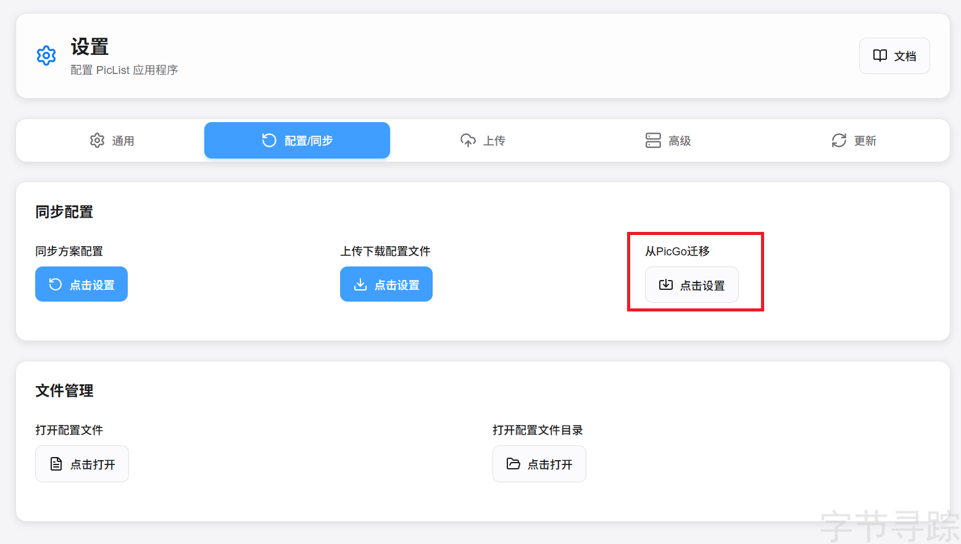Click 点击打开 under 打开配置文件目录

coord(539,464)
